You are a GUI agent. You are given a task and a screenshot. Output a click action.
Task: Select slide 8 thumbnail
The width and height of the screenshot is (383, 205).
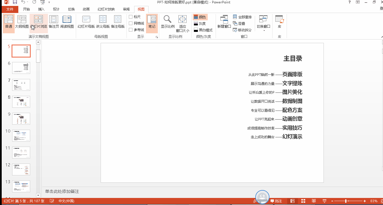21,102
